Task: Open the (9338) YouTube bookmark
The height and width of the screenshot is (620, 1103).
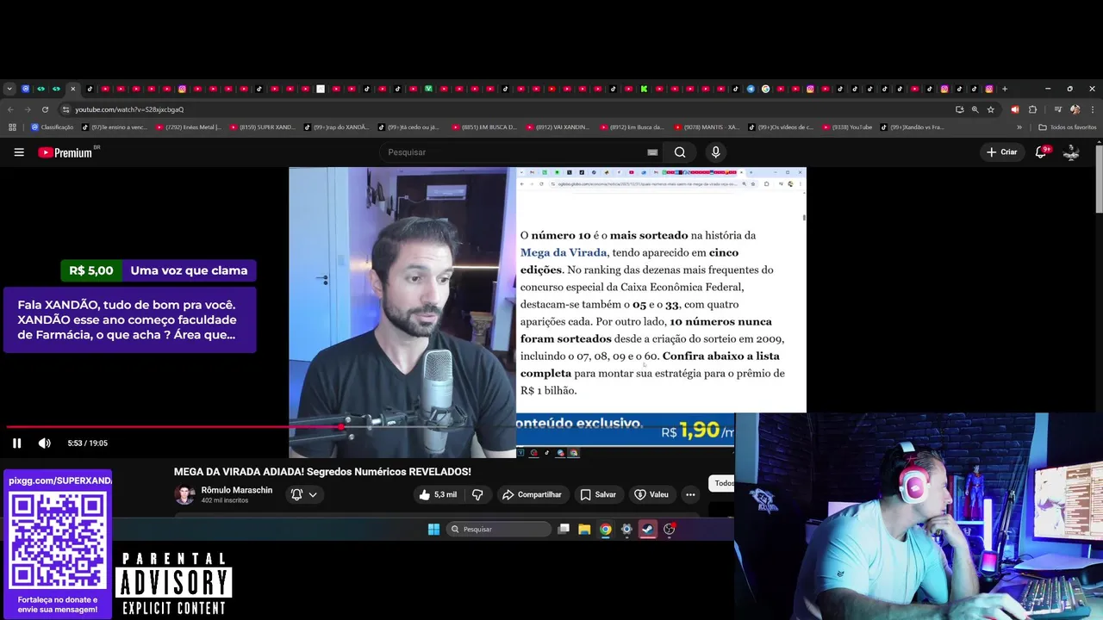Action: pos(847,127)
